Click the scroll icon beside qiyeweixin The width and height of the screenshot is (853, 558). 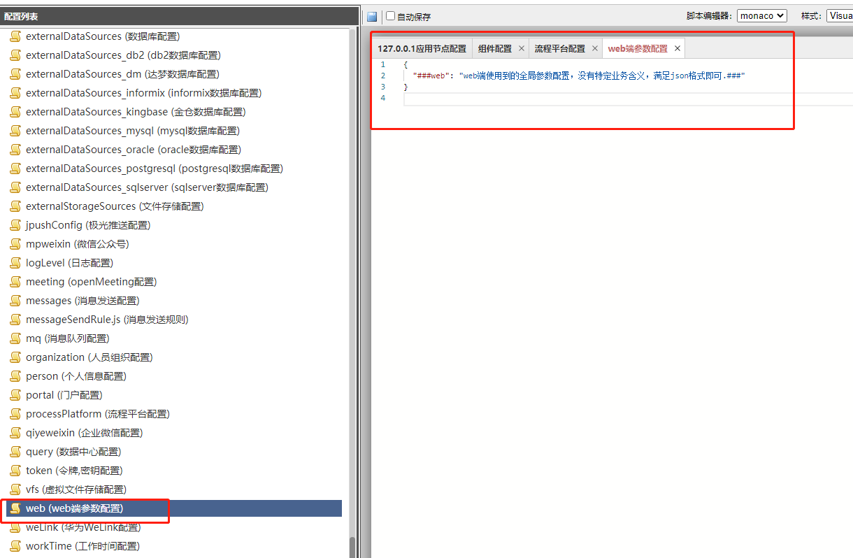click(15, 433)
